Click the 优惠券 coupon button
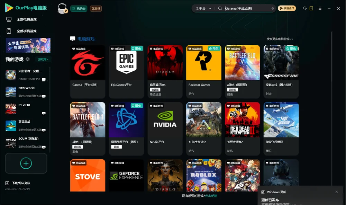 click(x=96, y=9)
